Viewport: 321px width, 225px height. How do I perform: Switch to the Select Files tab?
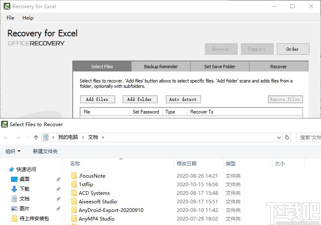point(102,67)
